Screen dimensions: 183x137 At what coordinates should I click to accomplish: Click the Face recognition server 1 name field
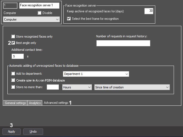39,5
